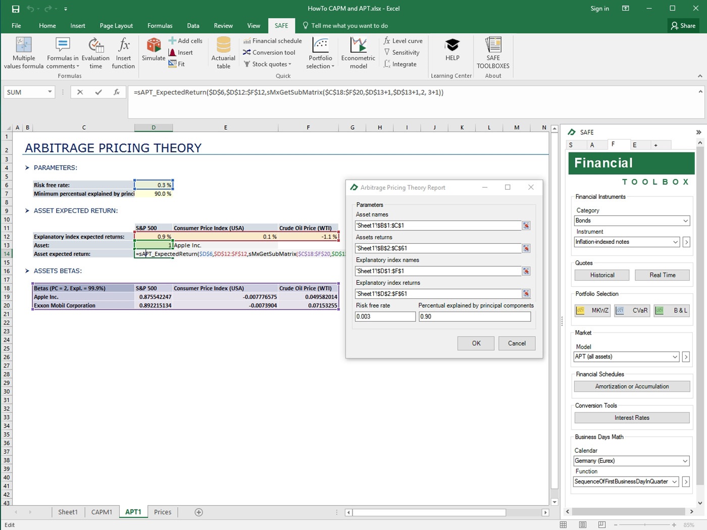The height and width of the screenshot is (530, 707).
Task: Click Percentual explained by principal components field
Action: point(475,316)
